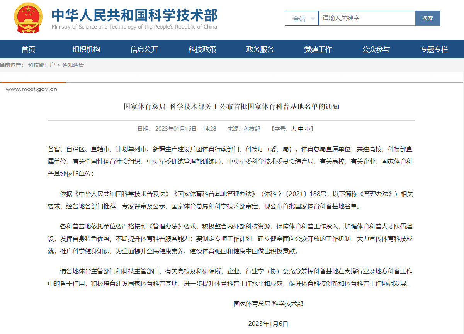Navigate to 首页 in the menu bar

point(28,49)
